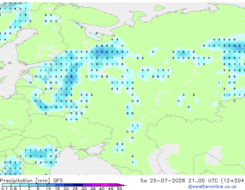245x190 pixels.
Task: Open the weatheronline.co.uk copyright link
Action: (213, 187)
